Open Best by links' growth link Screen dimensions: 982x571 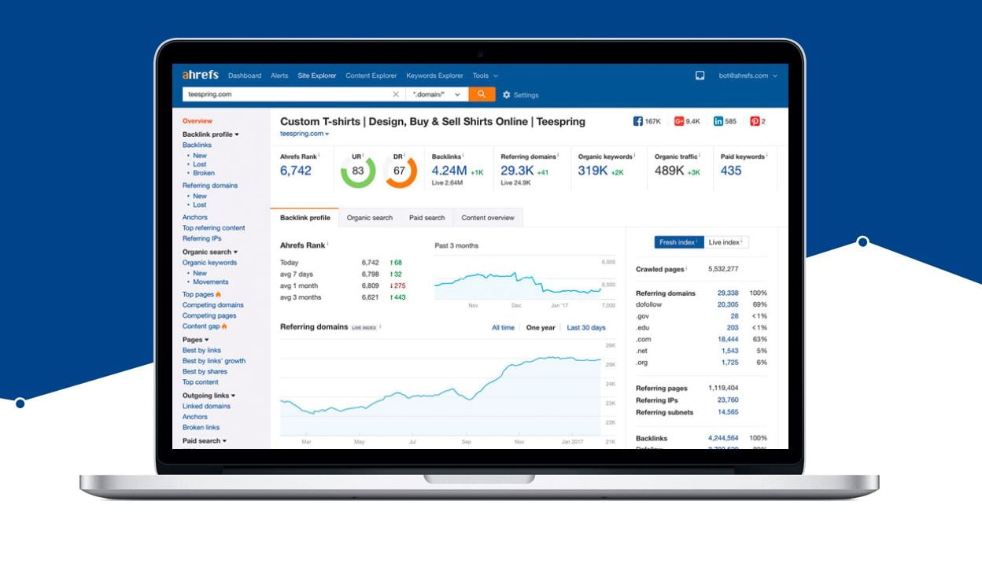(x=214, y=361)
